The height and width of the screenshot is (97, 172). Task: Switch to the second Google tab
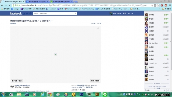[37, 2]
